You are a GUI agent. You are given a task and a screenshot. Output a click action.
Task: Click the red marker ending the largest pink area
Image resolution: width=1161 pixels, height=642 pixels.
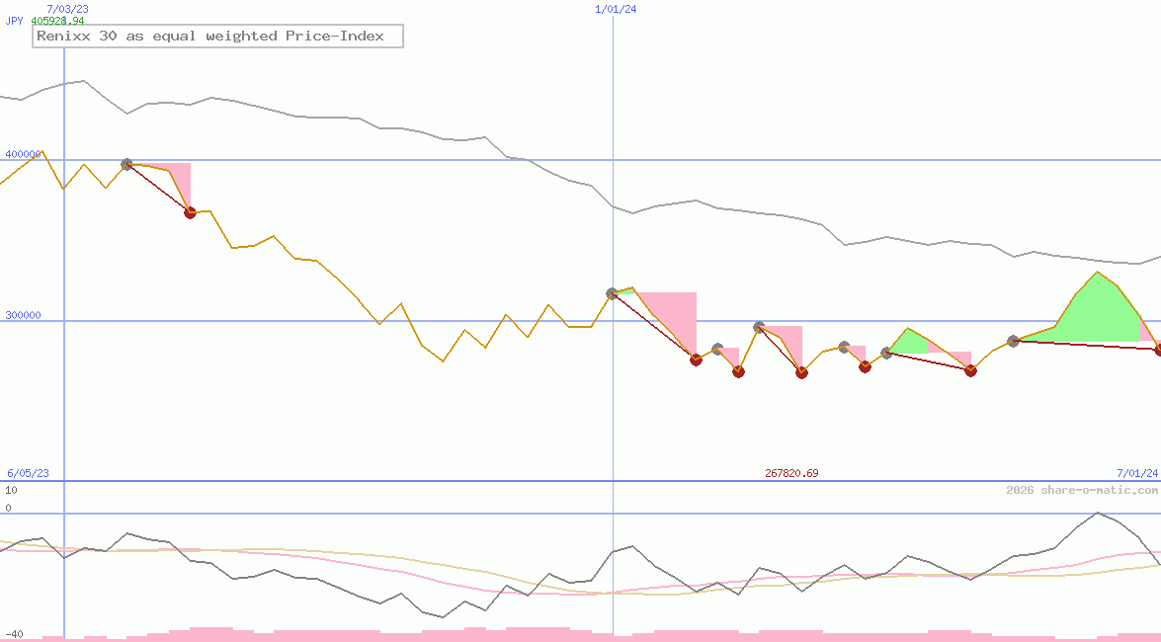pyautogui.click(x=696, y=360)
